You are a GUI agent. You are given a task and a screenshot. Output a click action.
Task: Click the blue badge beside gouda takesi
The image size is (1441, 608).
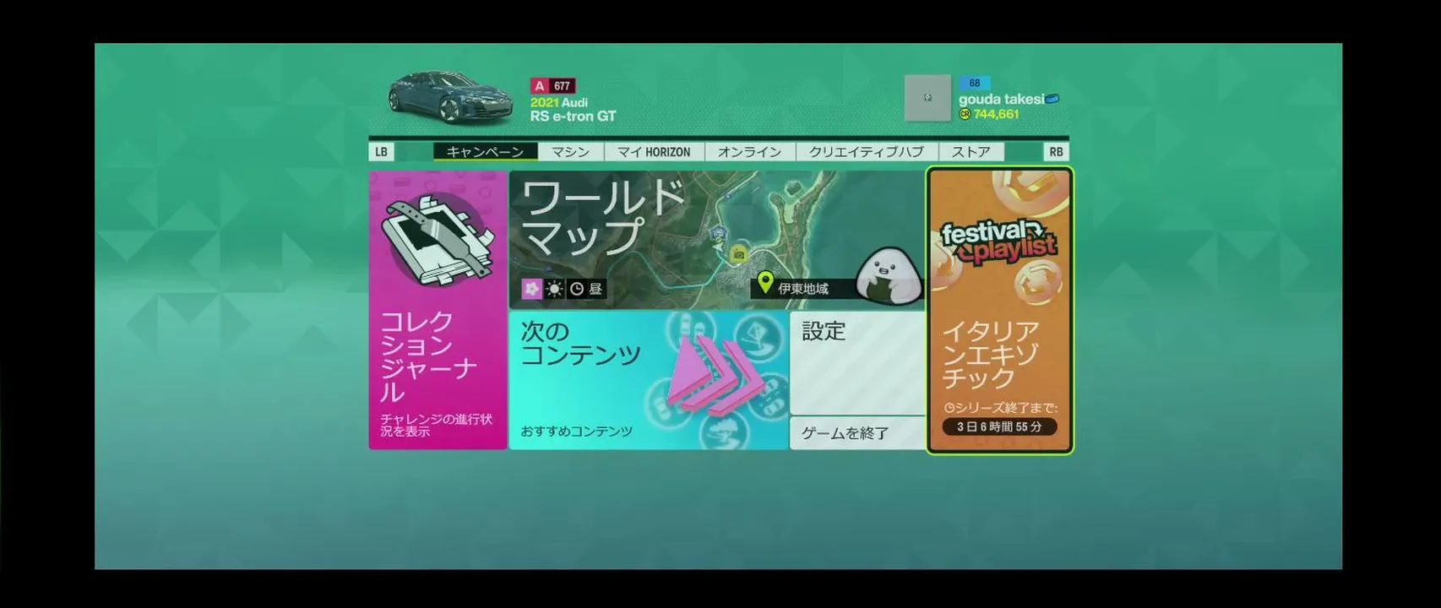[1052, 99]
